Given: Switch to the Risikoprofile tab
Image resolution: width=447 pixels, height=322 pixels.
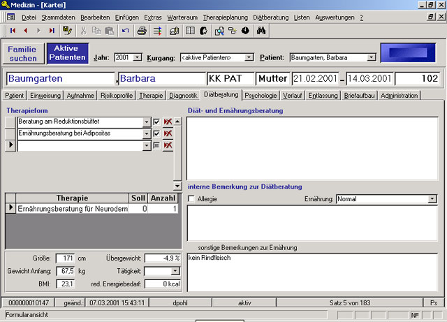Looking at the screenshot, I should coord(117,96).
